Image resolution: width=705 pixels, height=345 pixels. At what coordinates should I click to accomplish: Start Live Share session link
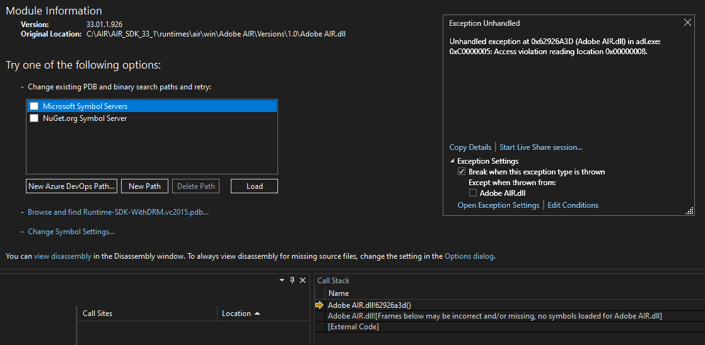click(541, 147)
